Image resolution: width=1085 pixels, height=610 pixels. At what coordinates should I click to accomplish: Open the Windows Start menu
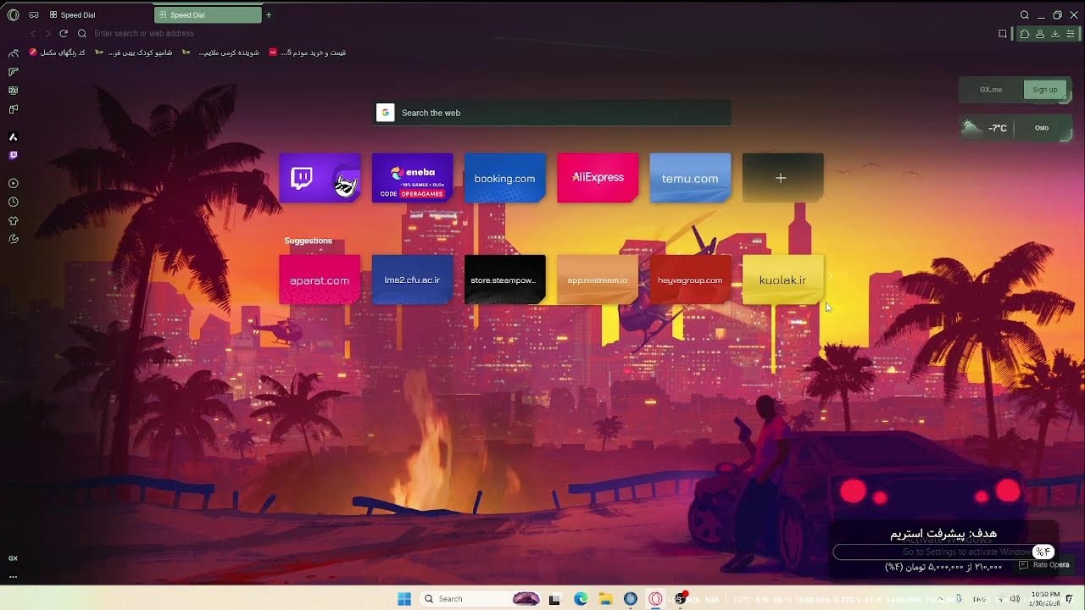pos(404,599)
